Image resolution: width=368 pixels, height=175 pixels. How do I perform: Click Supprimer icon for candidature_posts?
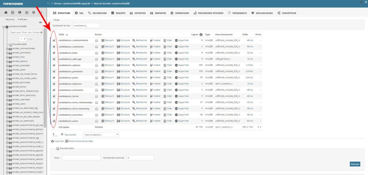tap(176, 77)
